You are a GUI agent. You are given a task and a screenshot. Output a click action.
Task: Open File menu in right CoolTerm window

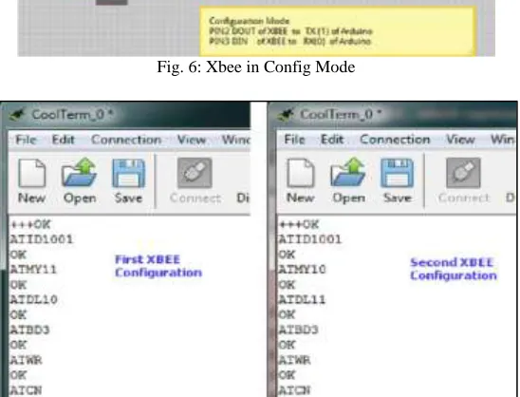click(294, 140)
